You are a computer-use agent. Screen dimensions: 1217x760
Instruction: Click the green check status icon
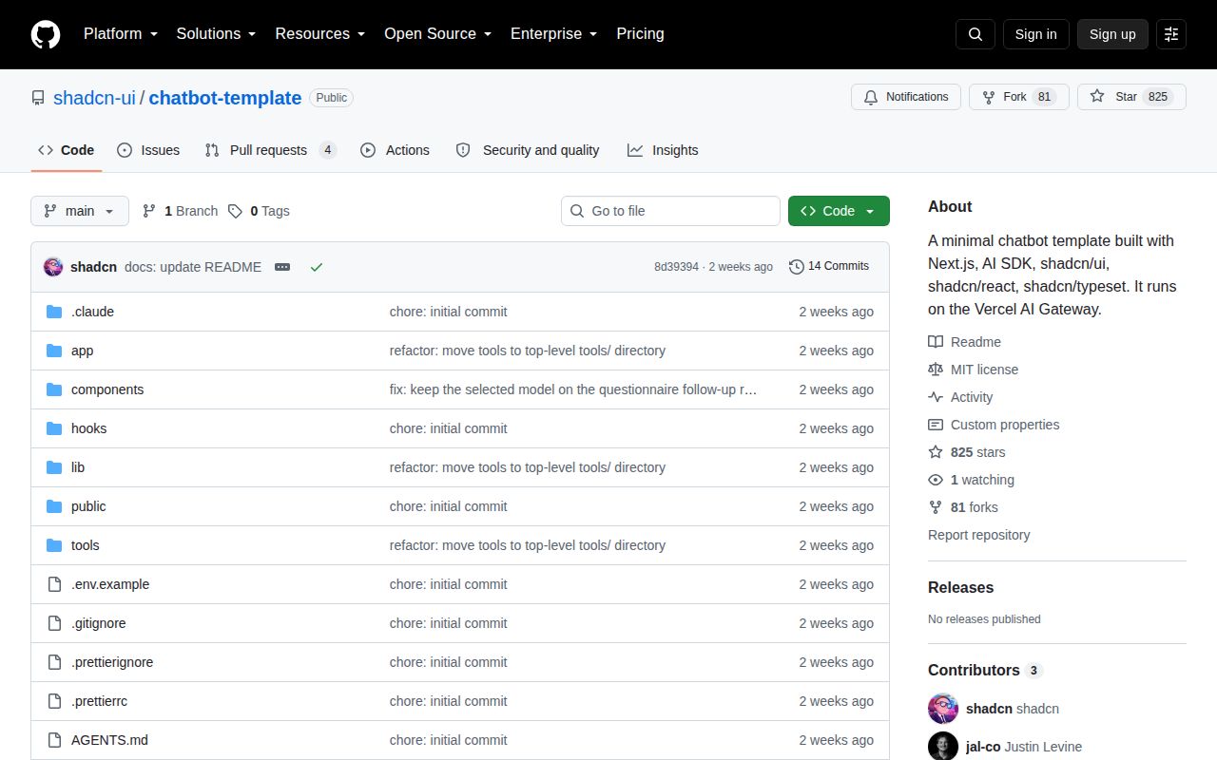pyautogui.click(x=317, y=267)
